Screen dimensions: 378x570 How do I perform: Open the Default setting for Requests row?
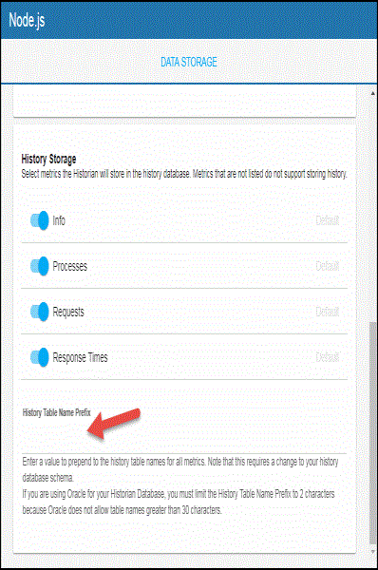(327, 312)
